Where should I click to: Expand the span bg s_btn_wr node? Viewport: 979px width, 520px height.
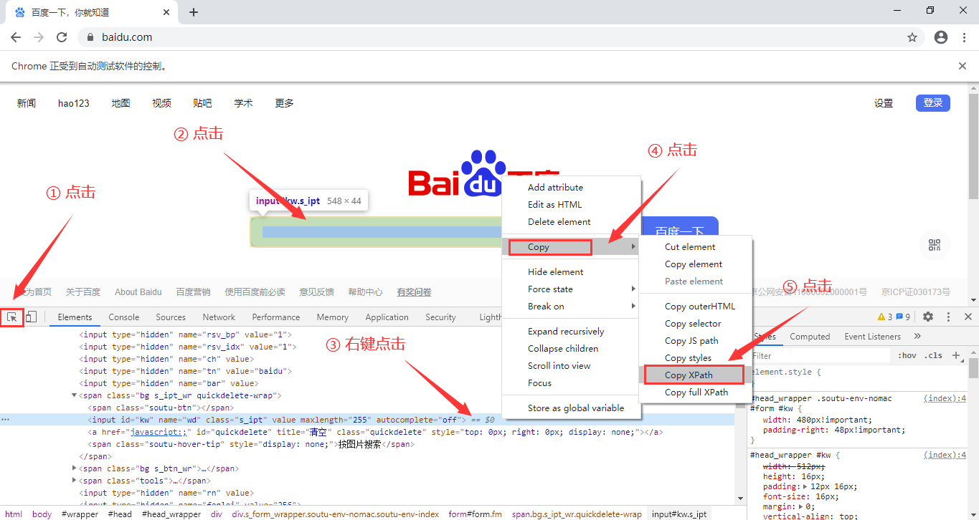click(75, 468)
